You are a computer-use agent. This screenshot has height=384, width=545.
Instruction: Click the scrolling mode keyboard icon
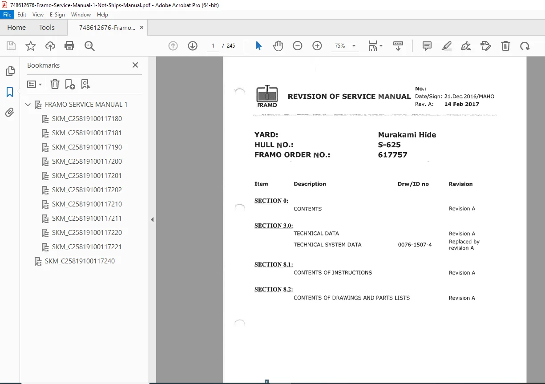tap(398, 46)
